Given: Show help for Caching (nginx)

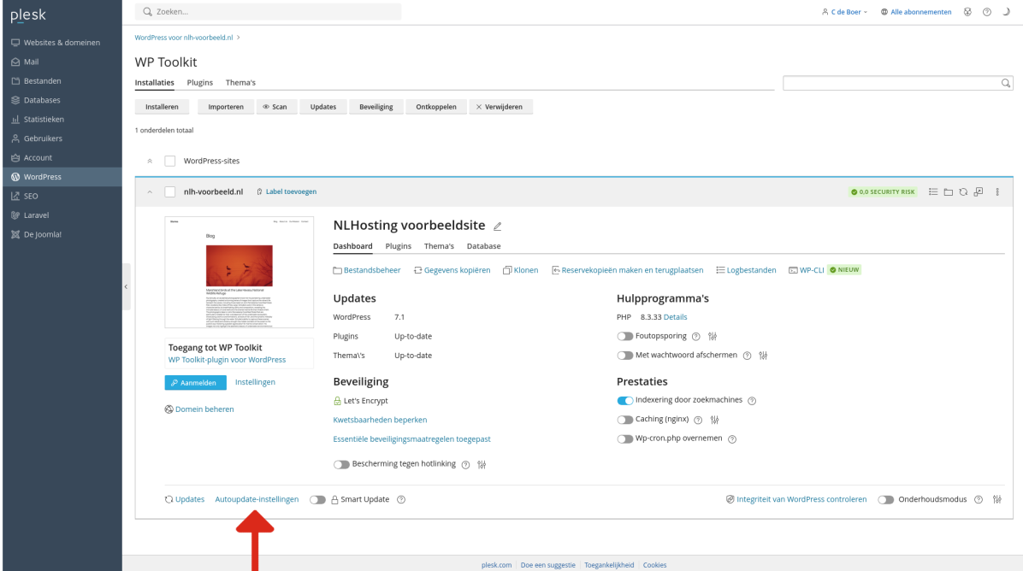Looking at the screenshot, I should coord(697,420).
